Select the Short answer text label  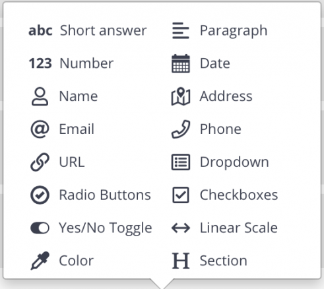[104, 30]
